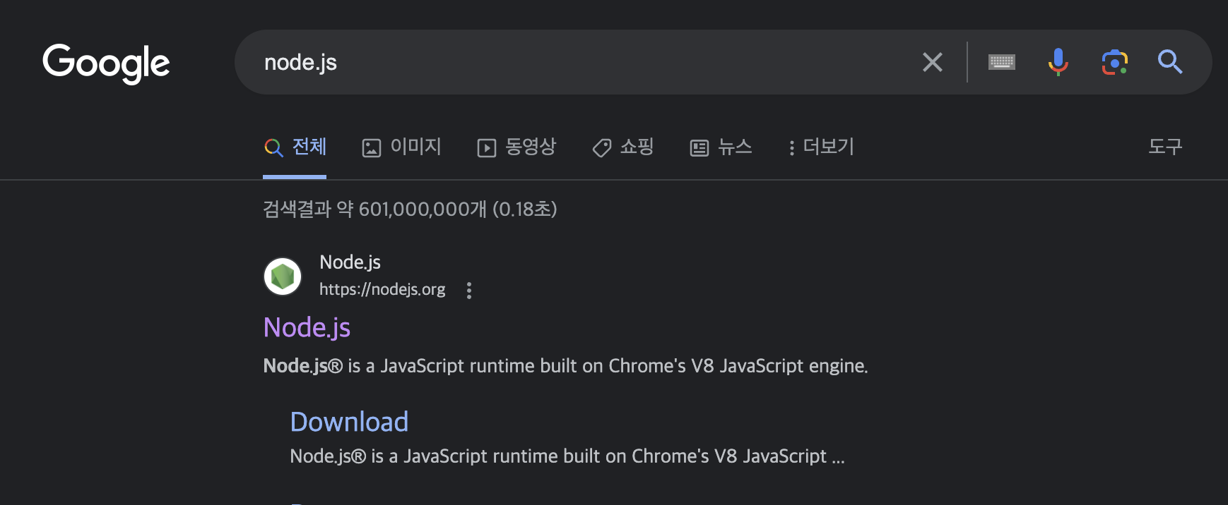This screenshot has width=1228, height=505.
Task: Expand the 더보기 menu
Action: (821, 147)
